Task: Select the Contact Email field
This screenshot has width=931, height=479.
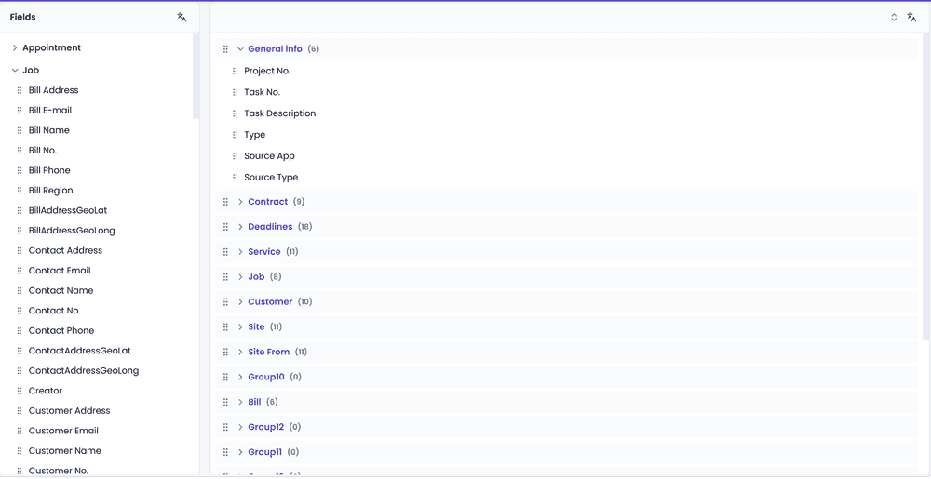Action: (x=60, y=271)
